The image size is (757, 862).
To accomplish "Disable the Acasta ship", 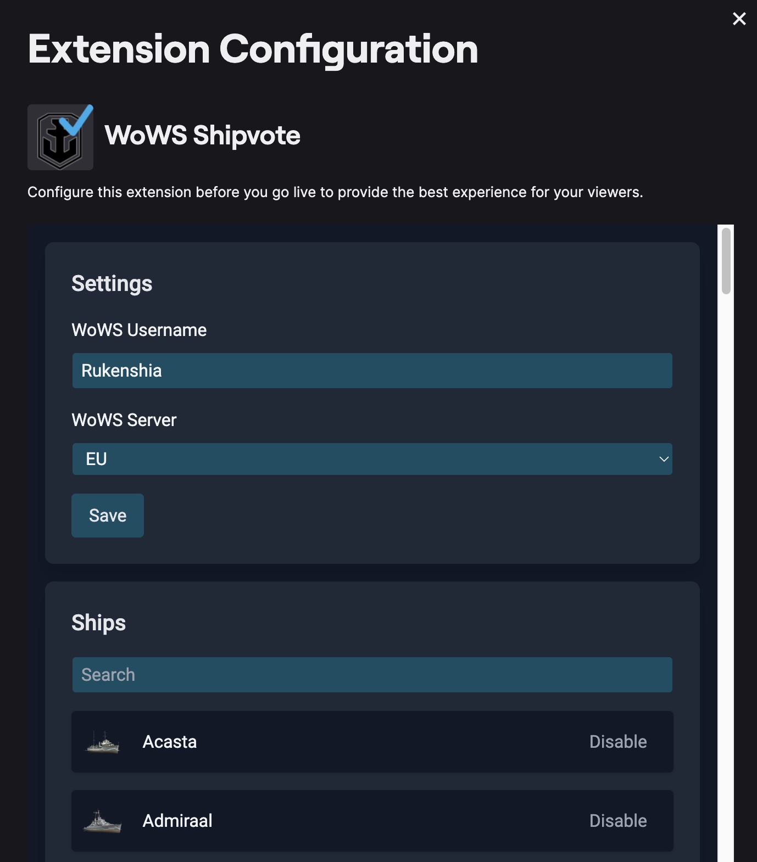I will 618,742.
